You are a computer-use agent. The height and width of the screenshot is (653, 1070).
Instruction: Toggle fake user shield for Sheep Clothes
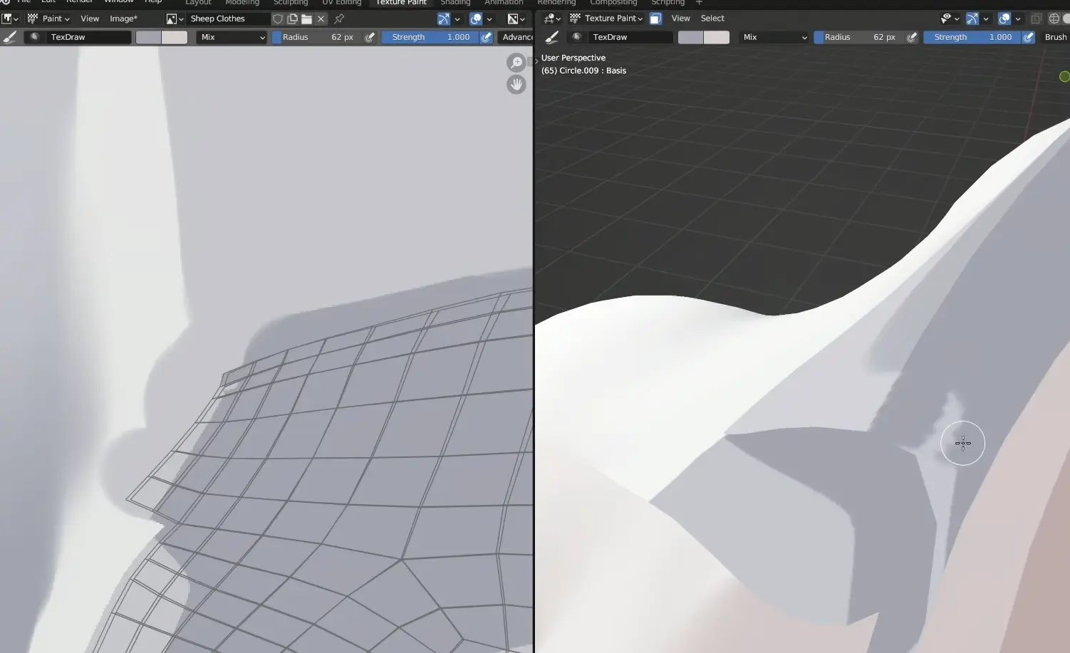pyautogui.click(x=278, y=19)
